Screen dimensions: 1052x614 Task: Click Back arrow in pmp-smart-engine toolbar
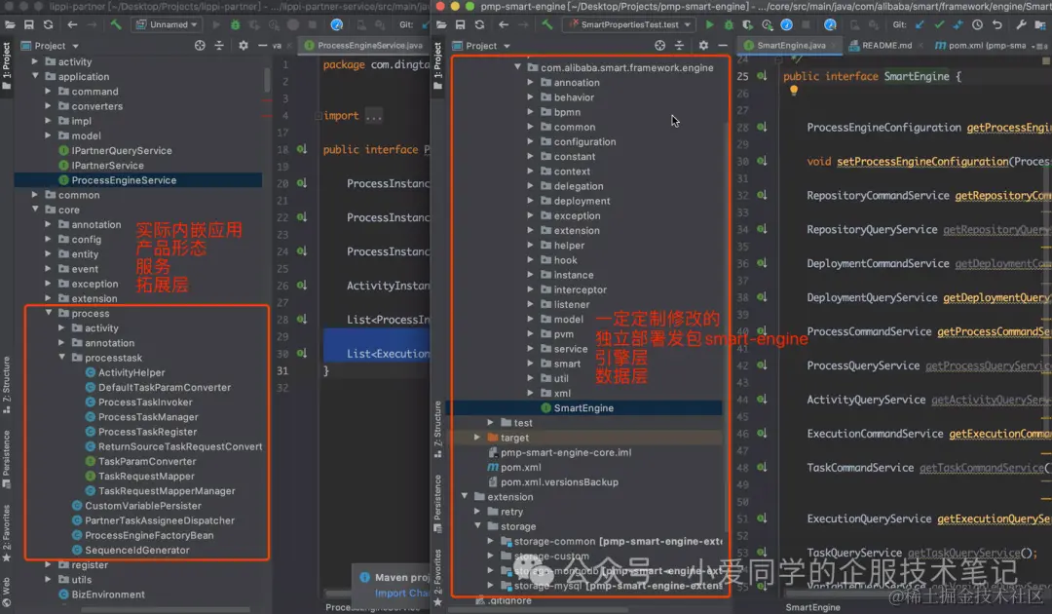(504, 24)
